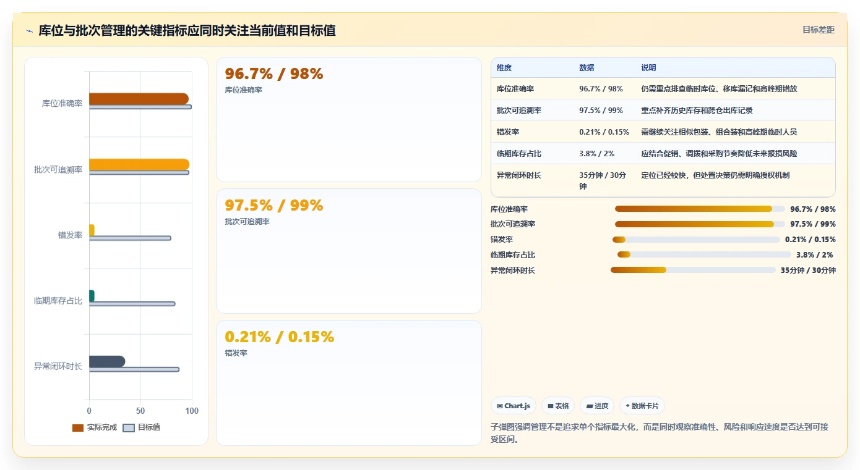The image size is (860, 470).
Task: Click the 库位准确率 progress bar
Action: (700, 209)
